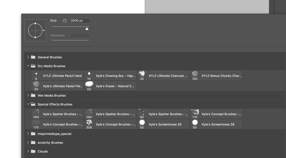The height and width of the screenshot is (158, 286).
Task: Pick Kyle's Concept brush sized 306
Action: click(x=110, y=124)
